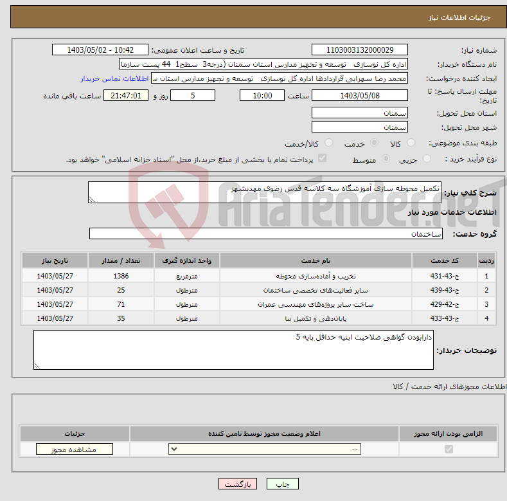Click the مترمربع unit cell

(x=186, y=276)
